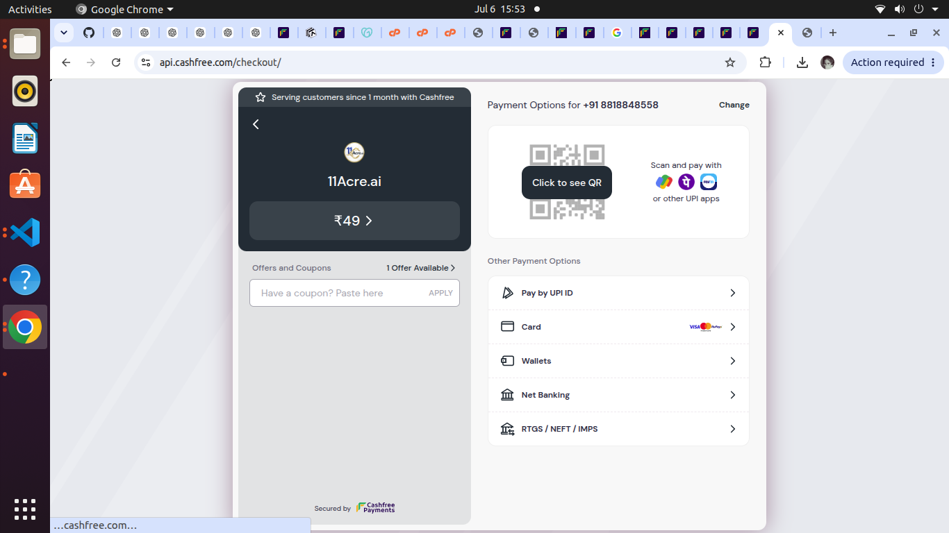Open the Activities overview
The height and width of the screenshot is (533, 949).
(x=30, y=9)
